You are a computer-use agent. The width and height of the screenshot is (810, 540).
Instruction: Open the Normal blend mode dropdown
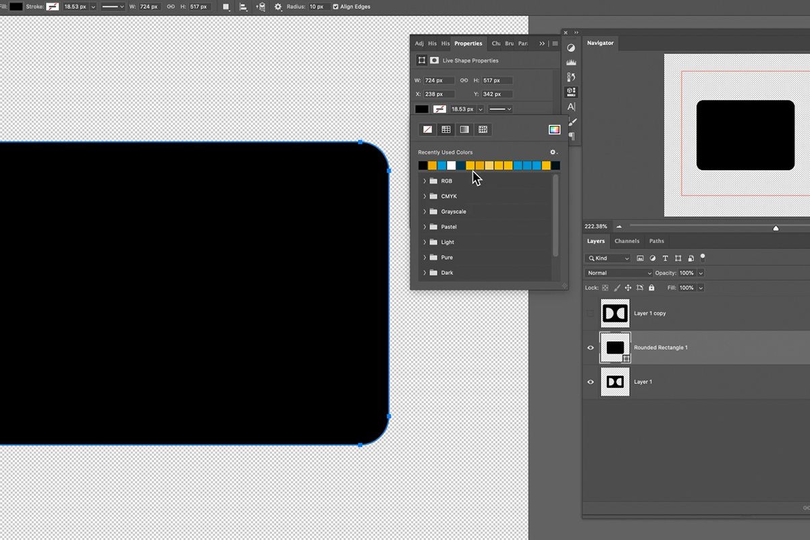[619, 273]
